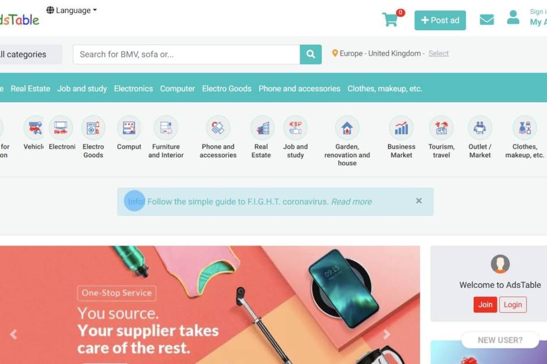Click the magnifier search button

(x=311, y=55)
